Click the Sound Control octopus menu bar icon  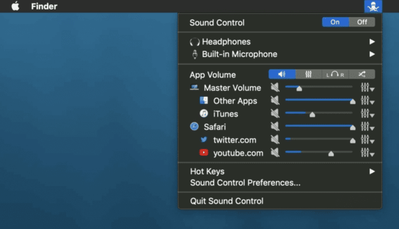tap(373, 6)
